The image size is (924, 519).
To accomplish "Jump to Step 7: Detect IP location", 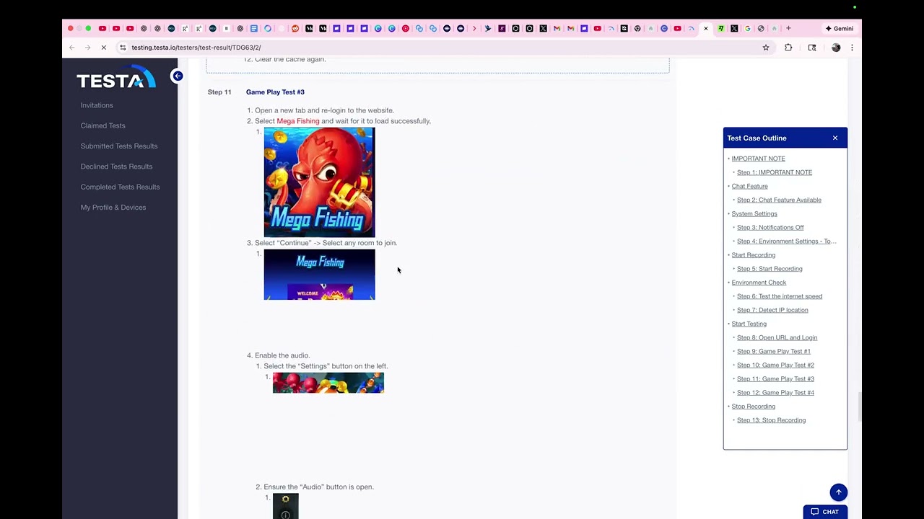I will click(x=772, y=310).
